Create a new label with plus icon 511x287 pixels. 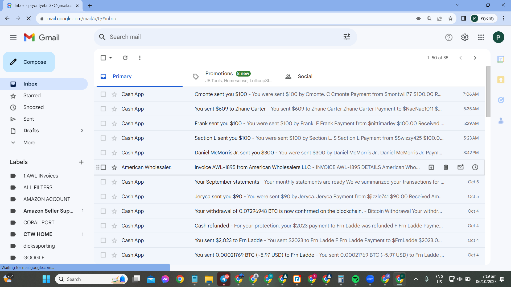click(81, 162)
